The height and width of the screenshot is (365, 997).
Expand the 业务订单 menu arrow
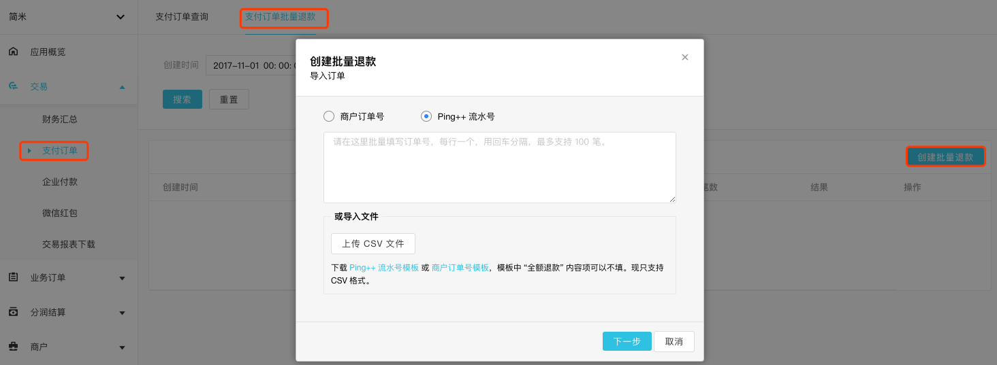pyautogui.click(x=122, y=278)
